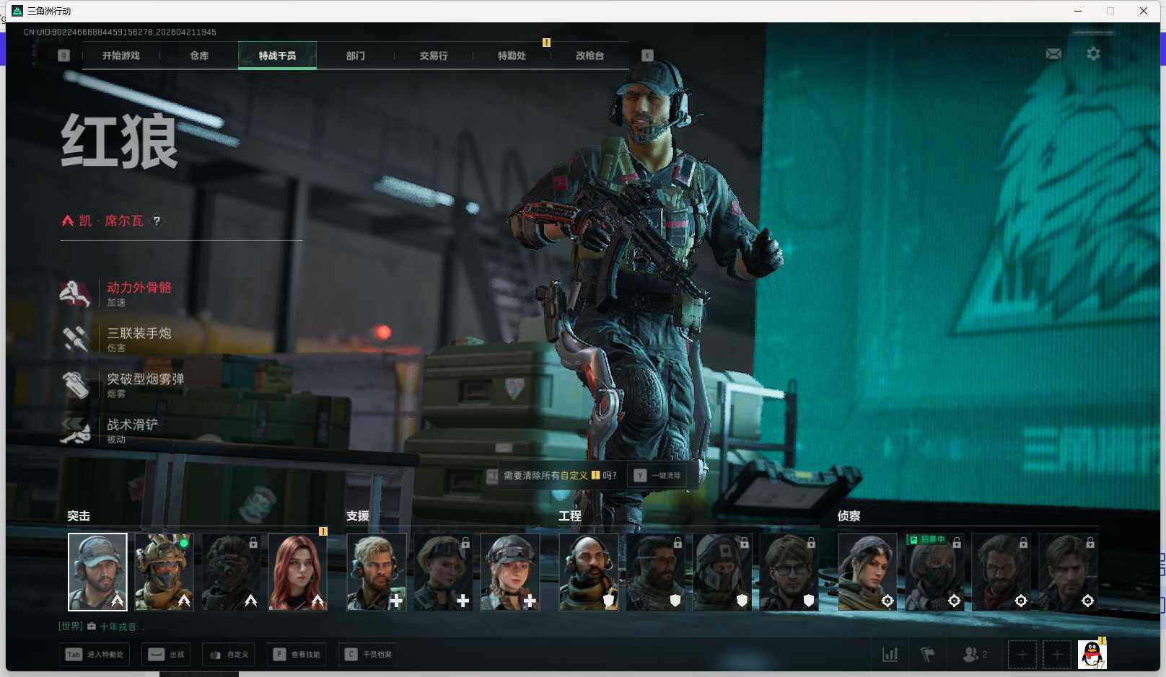Screen dimensions: 1166x677
Task: Select the braided woman support operator with cap
Action: click(510, 572)
